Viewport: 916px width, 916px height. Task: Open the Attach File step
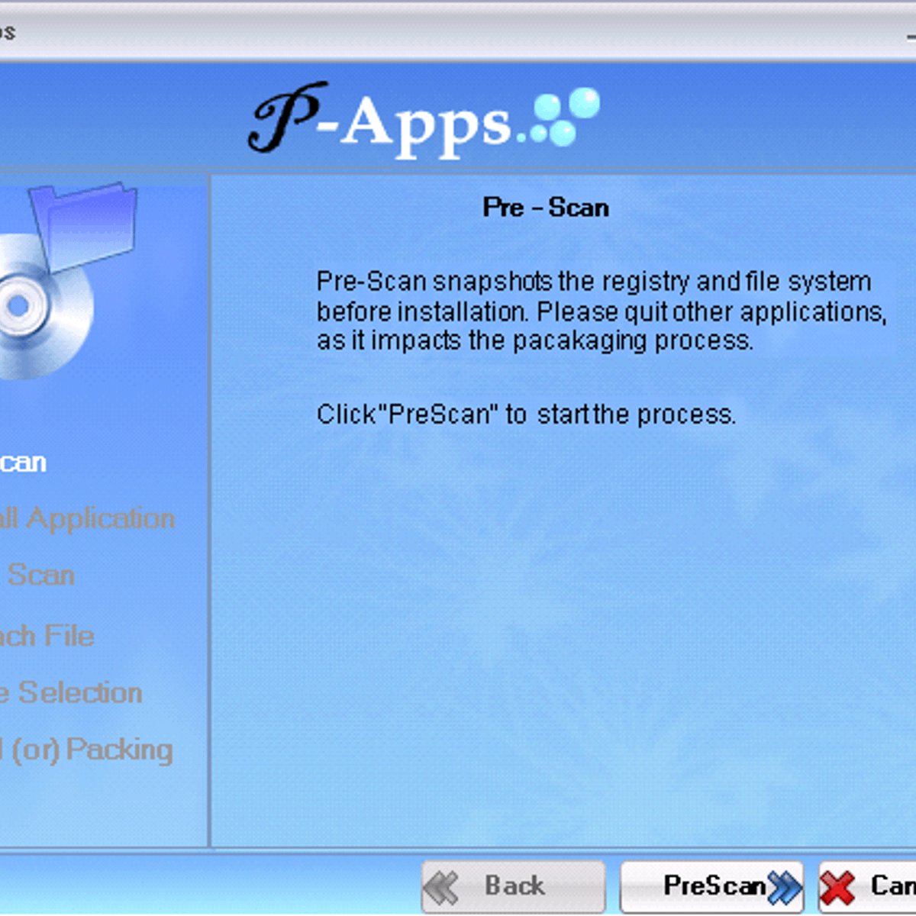(x=46, y=636)
